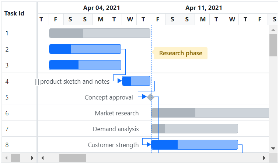Screen dimensions: 279x164
Task: Select the Apr 11, 2021 week header
Action: (x=203, y=8)
